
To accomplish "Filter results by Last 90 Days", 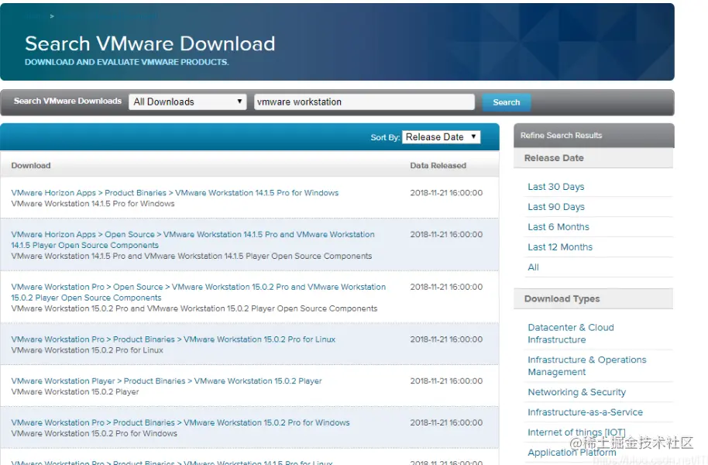I will point(556,207).
